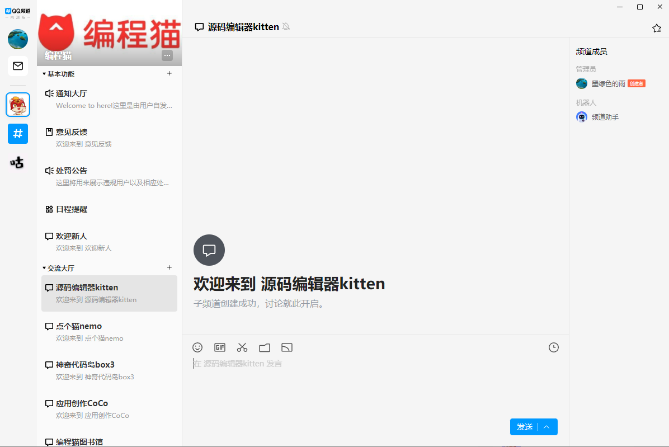Open the 欢迎新人 channel
Image resolution: width=669 pixels, height=447 pixels.
coord(109,242)
